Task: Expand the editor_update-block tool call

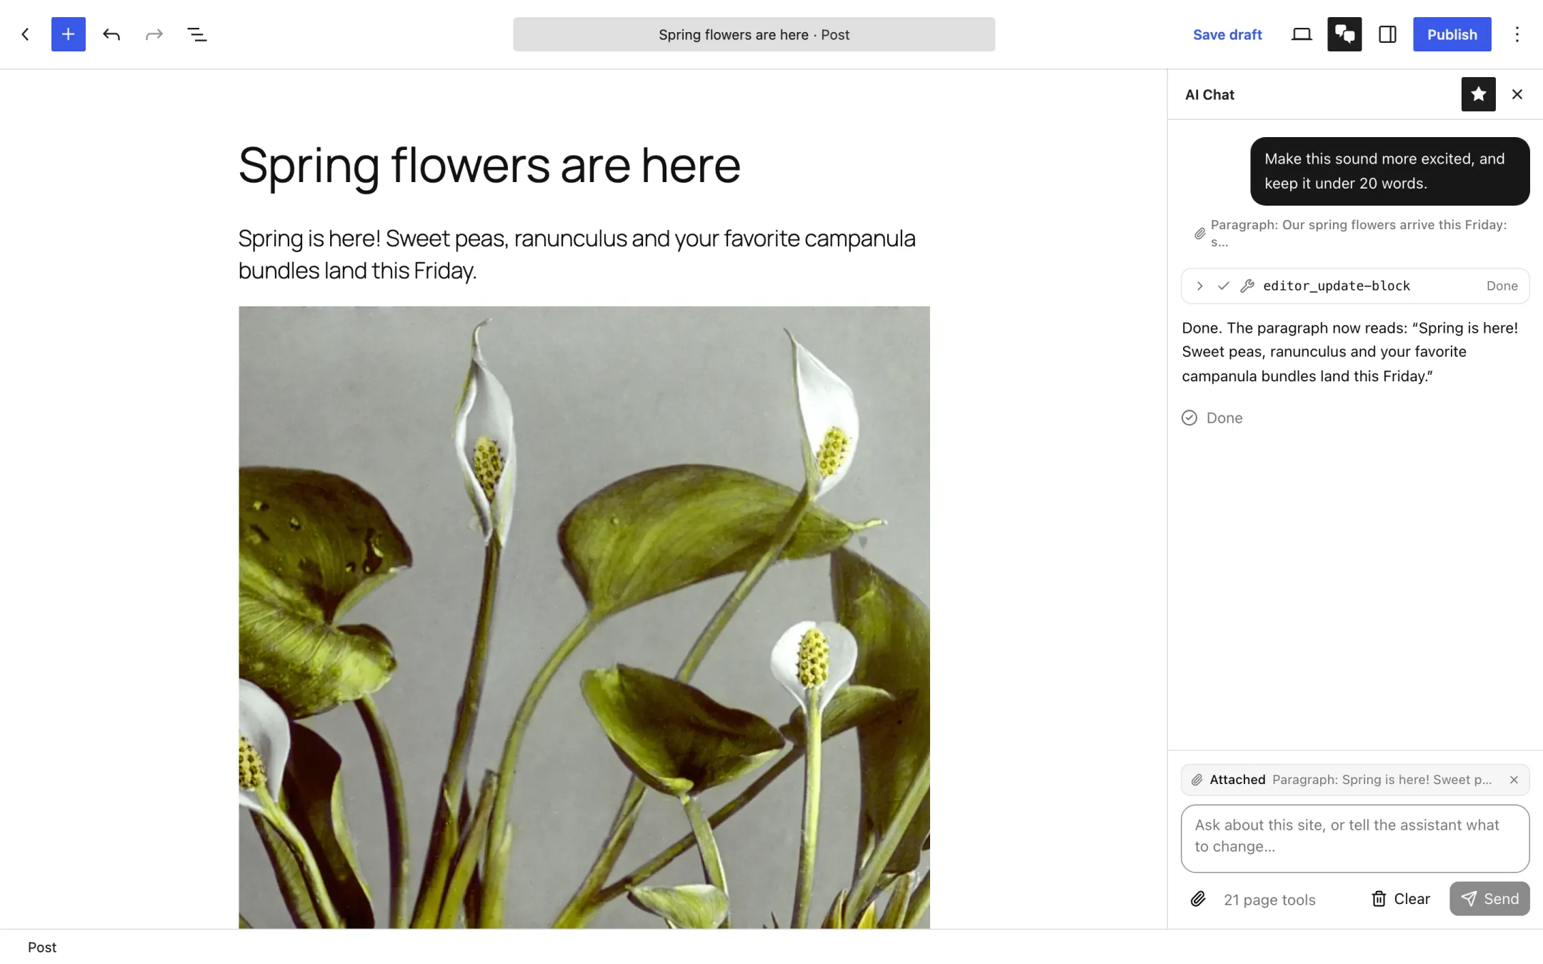Action: [x=1200, y=286]
